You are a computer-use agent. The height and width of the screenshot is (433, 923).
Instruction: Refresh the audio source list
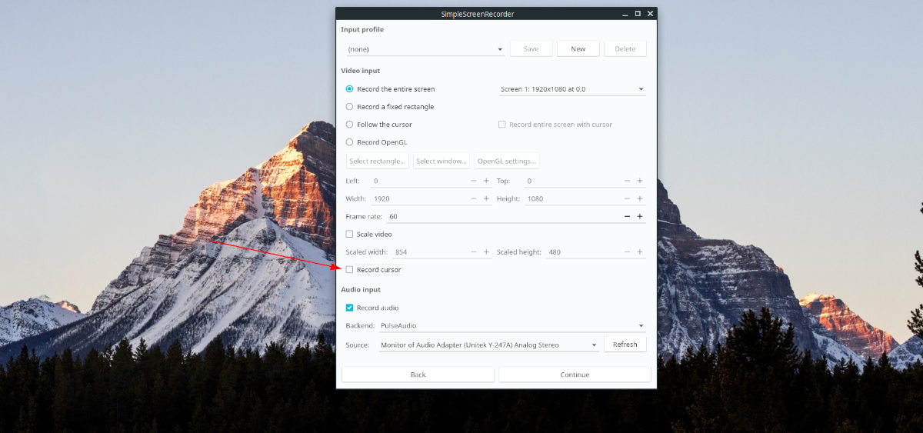pos(625,345)
